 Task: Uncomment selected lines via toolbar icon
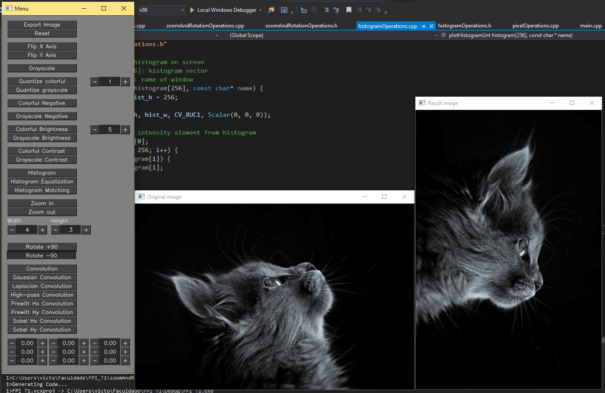(x=336, y=10)
